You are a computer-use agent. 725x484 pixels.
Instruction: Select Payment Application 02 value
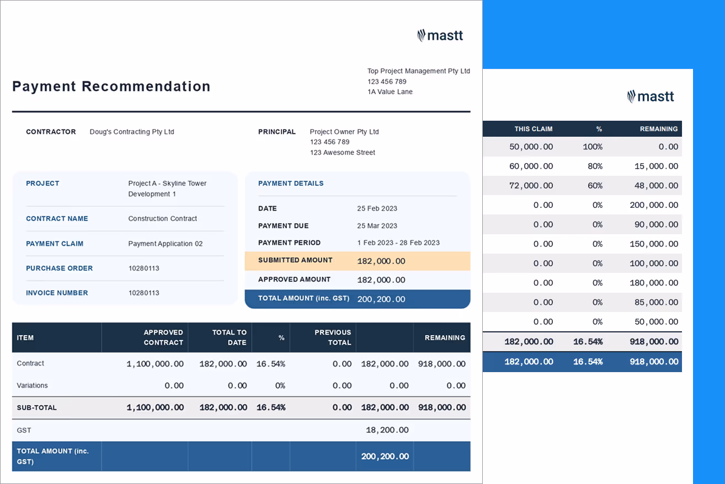[166, 244]
